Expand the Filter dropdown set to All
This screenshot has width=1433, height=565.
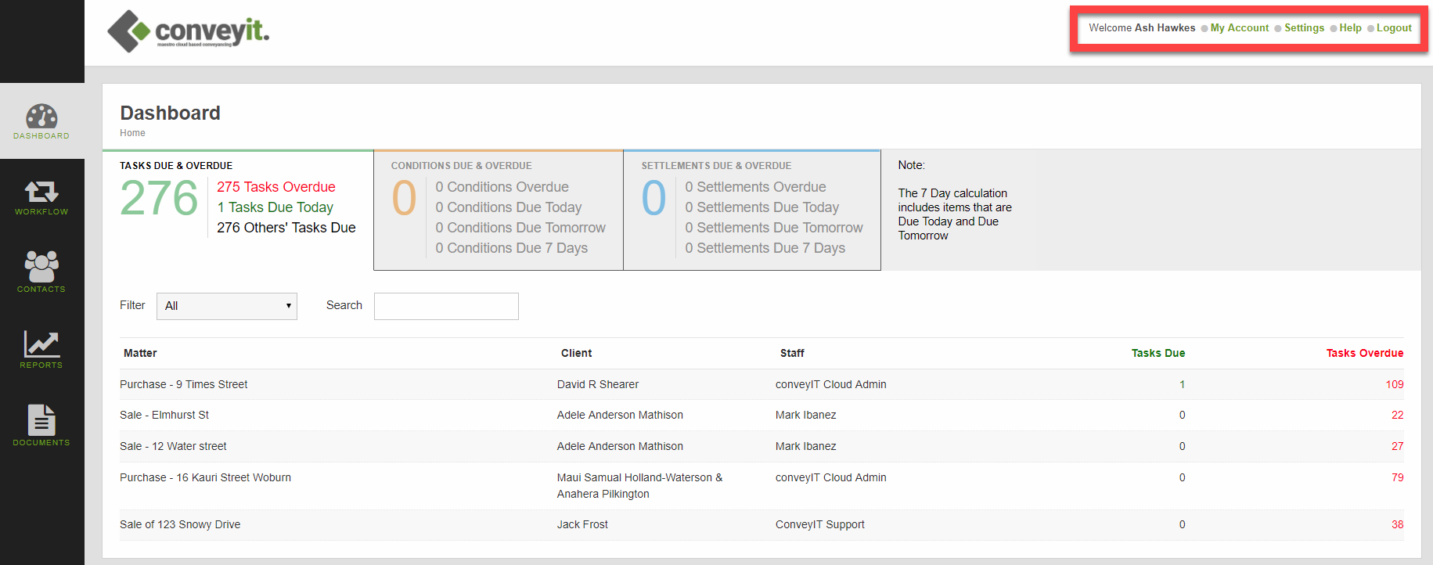click(227, 306)
